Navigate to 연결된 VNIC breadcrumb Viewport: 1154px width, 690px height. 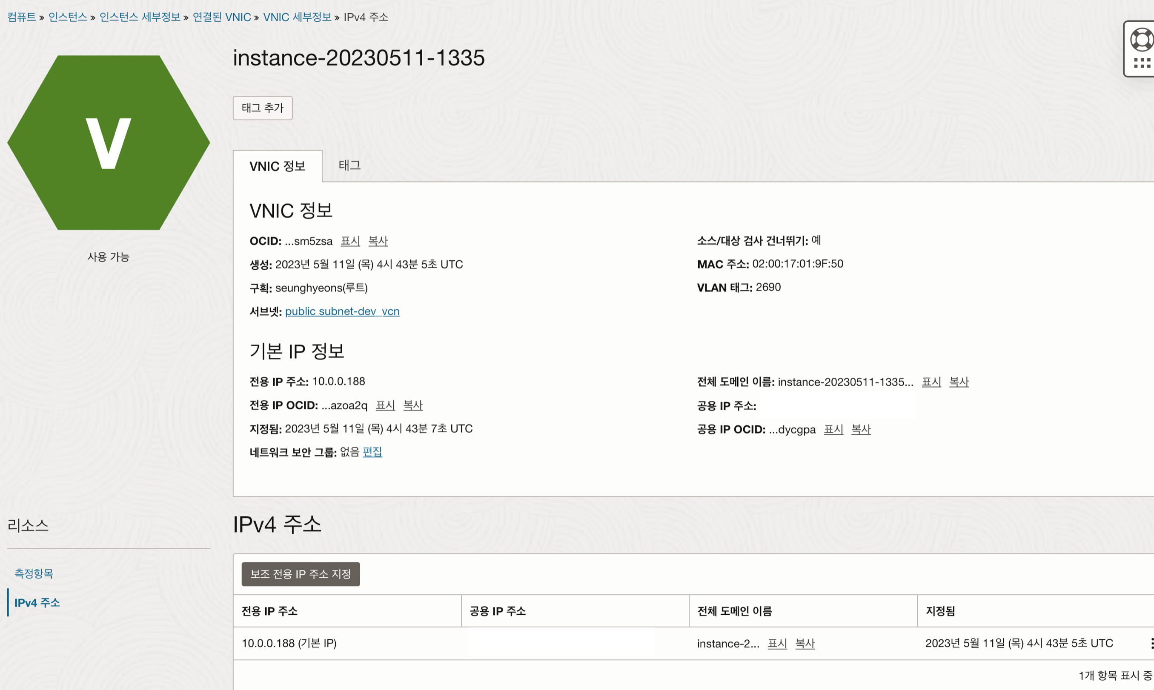coord(221,17)
